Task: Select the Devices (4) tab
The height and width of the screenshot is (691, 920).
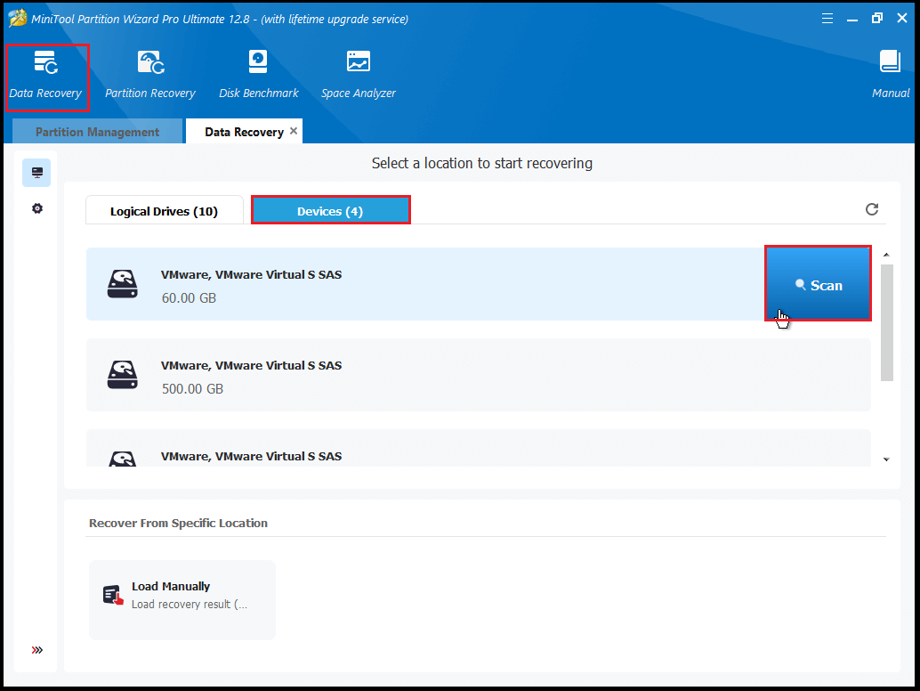Action: 330,211
